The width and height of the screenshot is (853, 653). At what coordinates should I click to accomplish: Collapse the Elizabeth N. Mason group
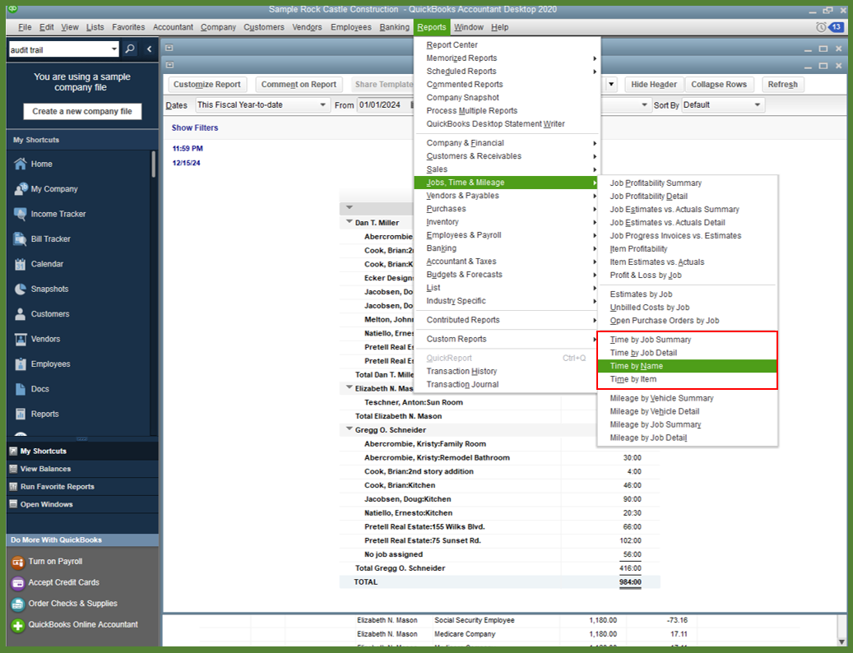(350, 387)
